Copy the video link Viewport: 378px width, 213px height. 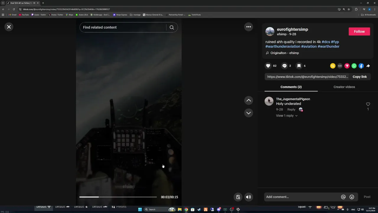click(360, 77)
